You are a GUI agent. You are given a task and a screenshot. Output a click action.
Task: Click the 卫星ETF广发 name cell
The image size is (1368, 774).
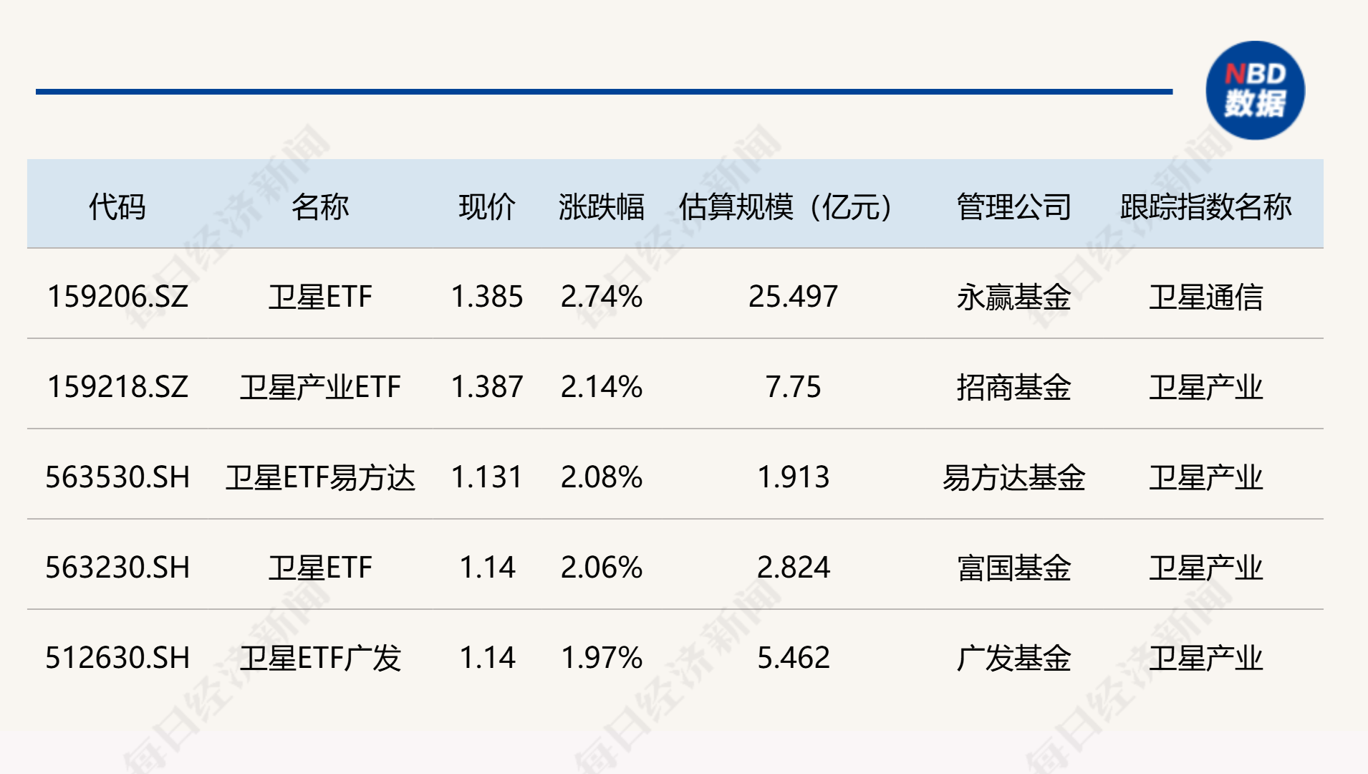pos(320,658)
